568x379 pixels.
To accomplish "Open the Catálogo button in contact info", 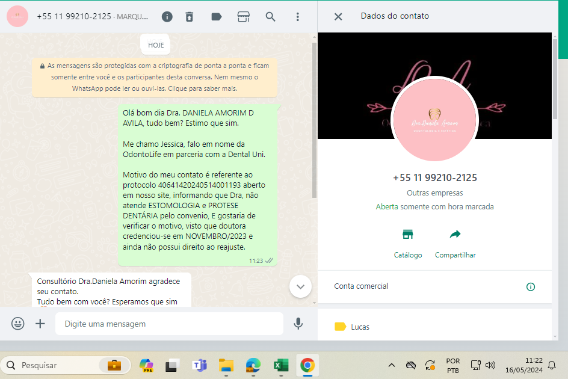I will pyautogui.click(x=408, y=243).
